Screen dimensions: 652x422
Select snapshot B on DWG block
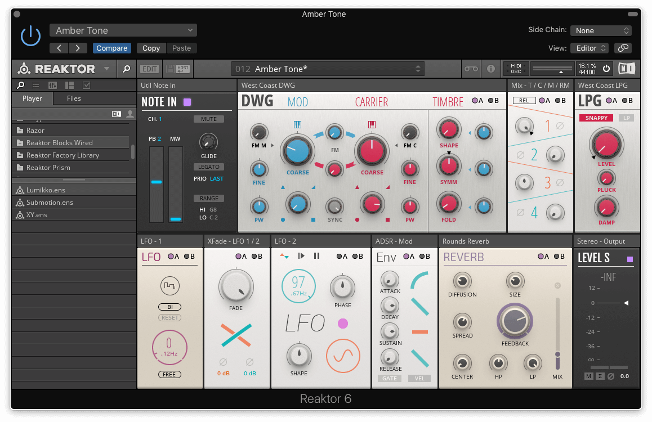click(x=493, y=101)
